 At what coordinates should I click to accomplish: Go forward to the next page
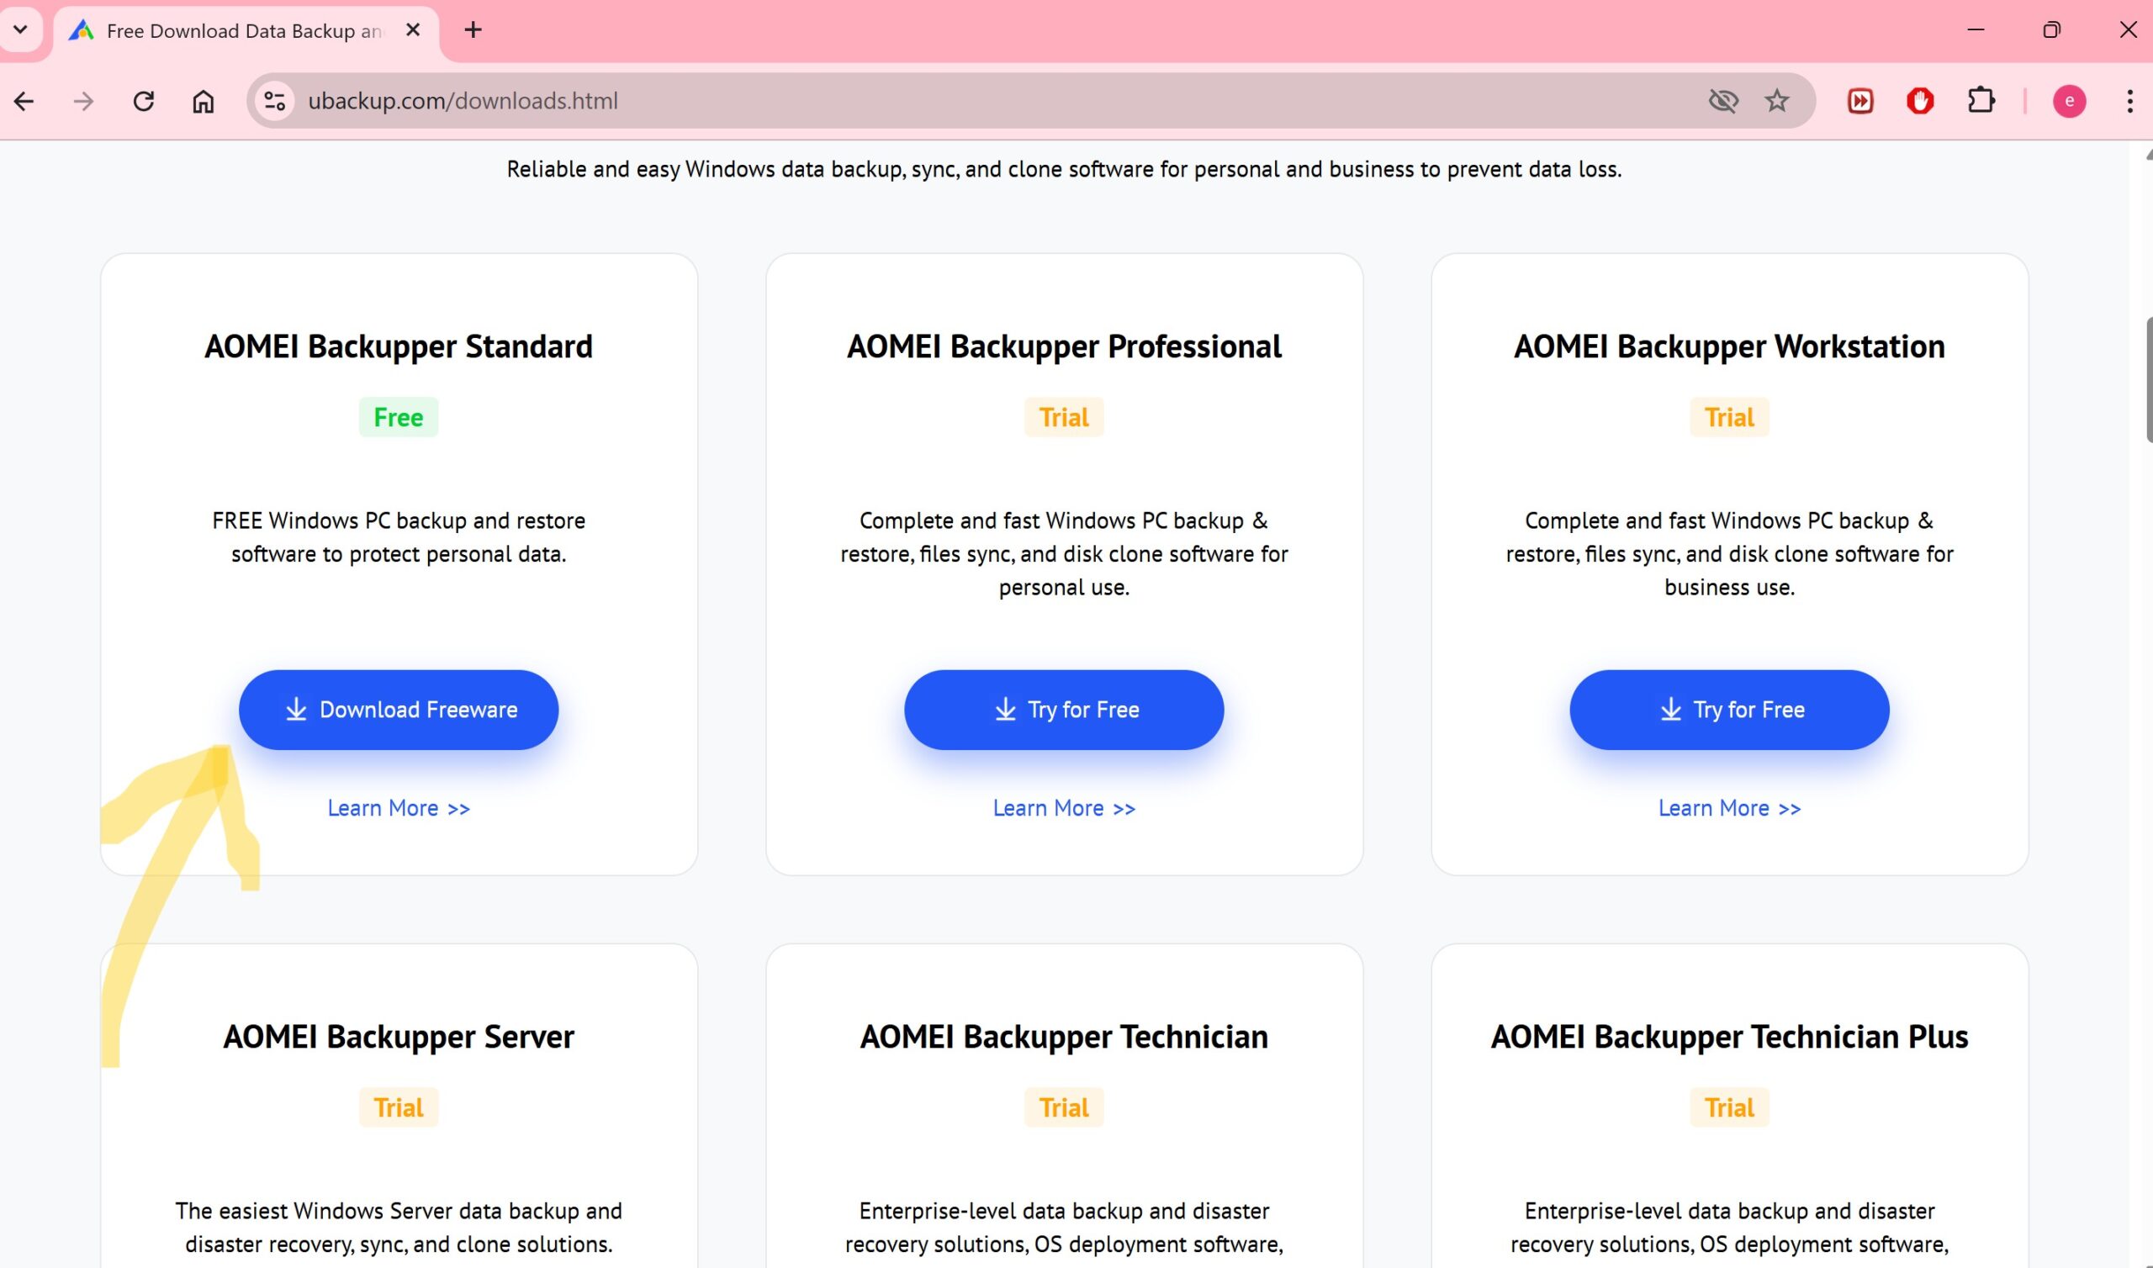click(x=84, y=101)
